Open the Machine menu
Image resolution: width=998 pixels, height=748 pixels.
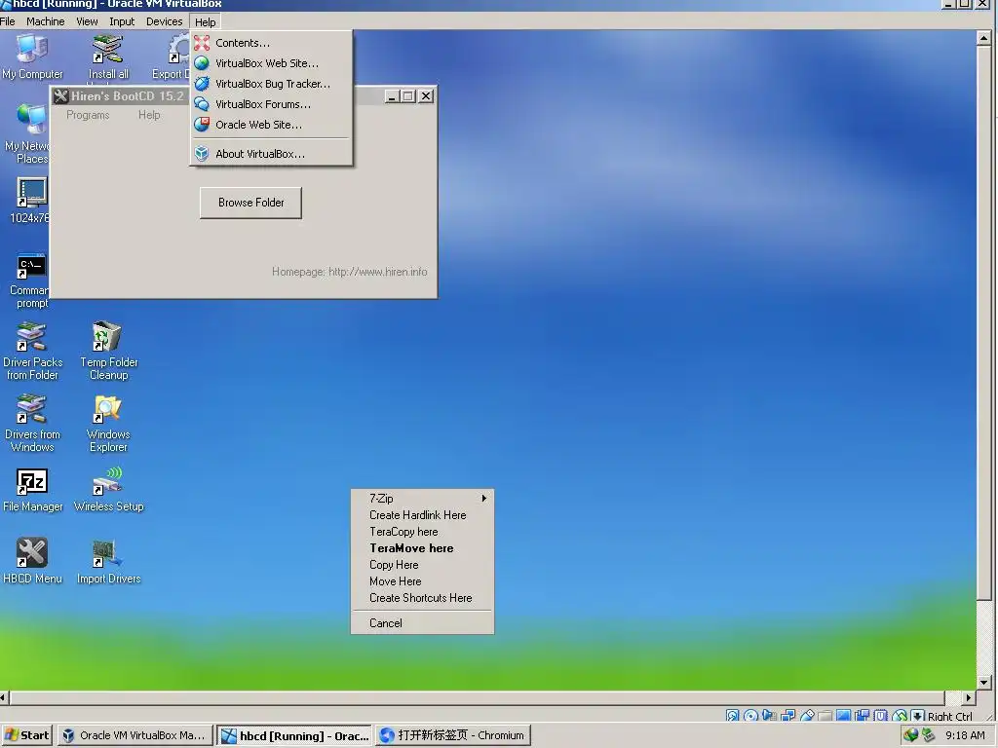tap(45, 21)
